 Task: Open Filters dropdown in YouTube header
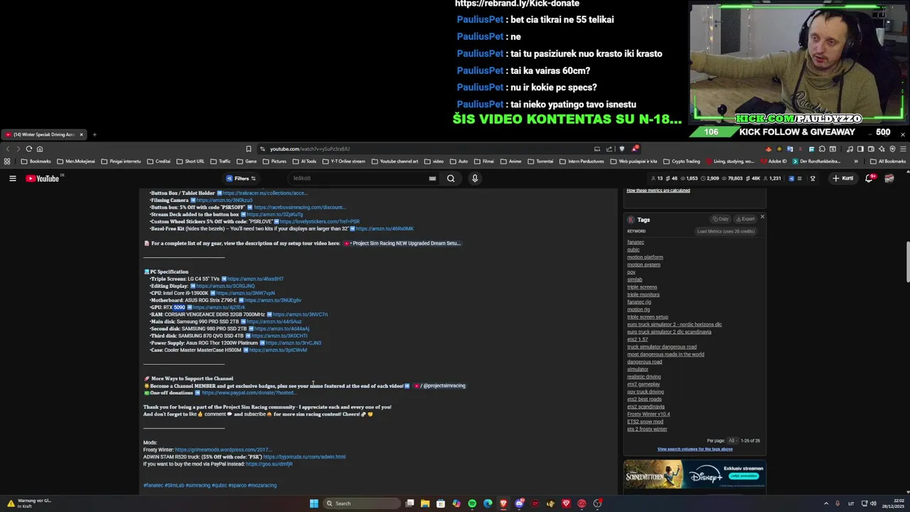pyautogui.click(x=240, y=178)
